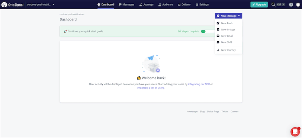Open the user profile avatar
The width and height of the screenshot is (302, 138).
298,4
